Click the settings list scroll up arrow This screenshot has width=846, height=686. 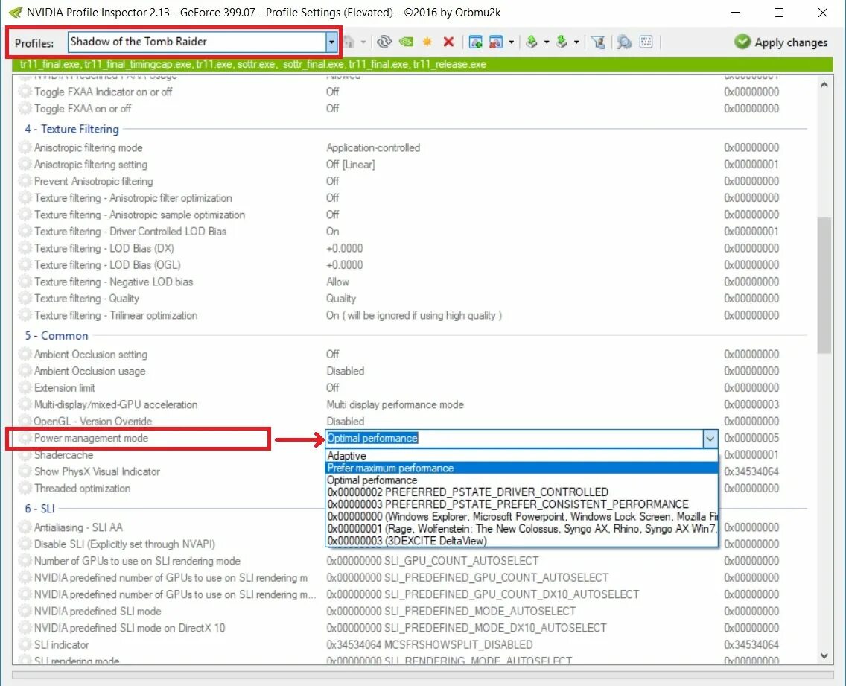[824, 85]
